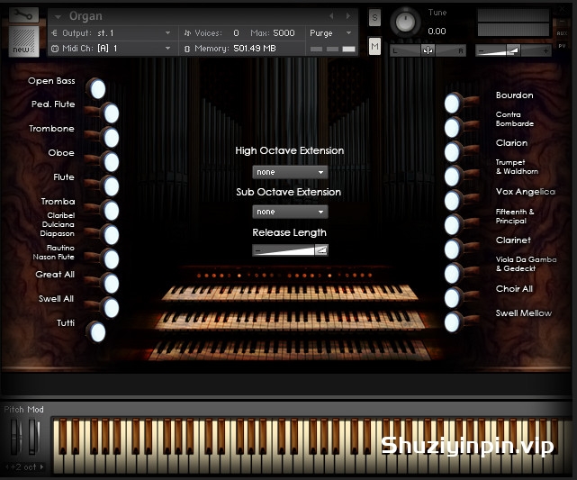
Task: Open the wrench instrument edit icon
Action: tap(23, 14)
